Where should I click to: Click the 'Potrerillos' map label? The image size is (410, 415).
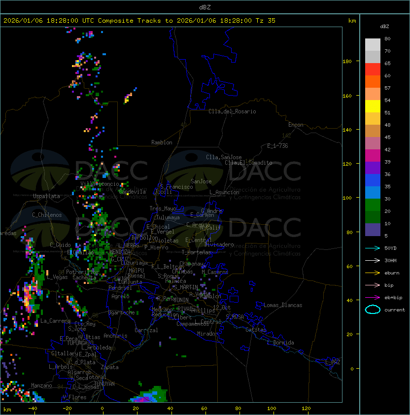click(82, 272)
